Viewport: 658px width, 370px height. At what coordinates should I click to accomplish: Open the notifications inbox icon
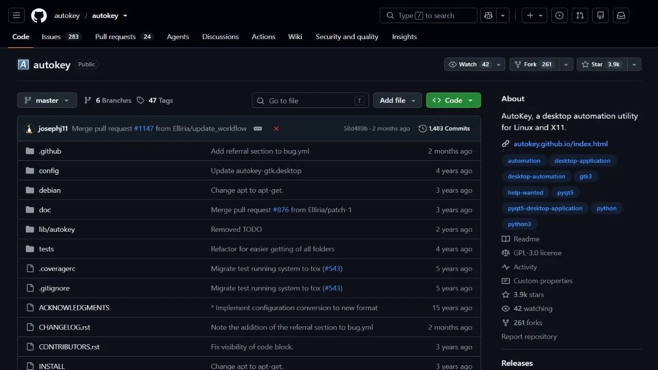tap(621, 15)
